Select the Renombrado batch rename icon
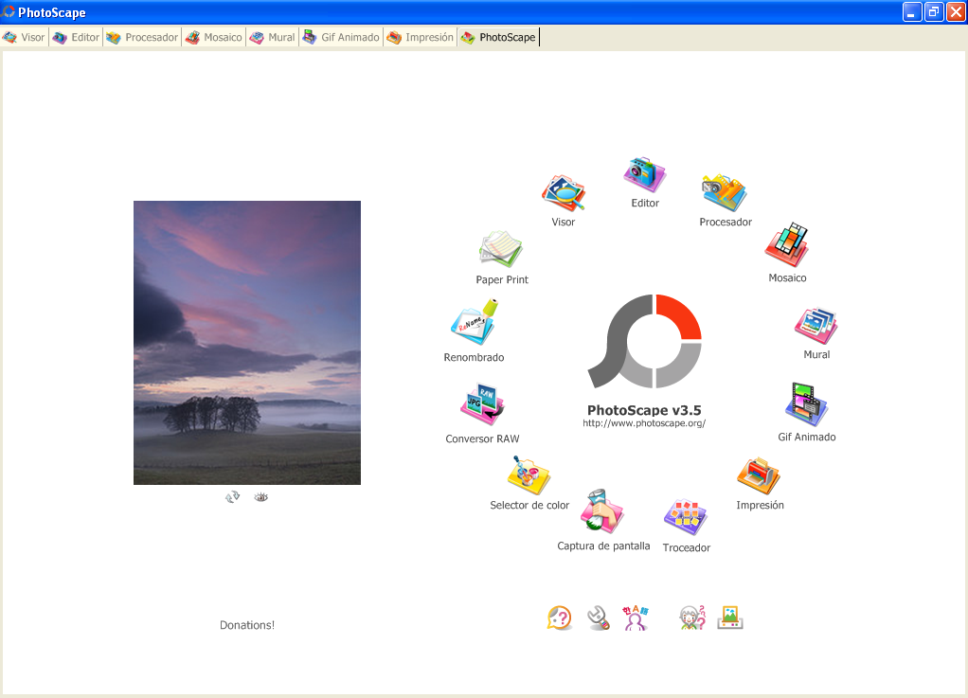The image size is (968, 698). click(474, 323)
